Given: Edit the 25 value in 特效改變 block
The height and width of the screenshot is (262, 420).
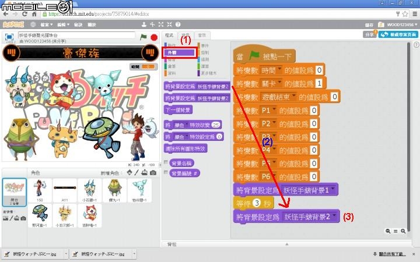Looking at the screenshot, I should (x=216, y=125).
